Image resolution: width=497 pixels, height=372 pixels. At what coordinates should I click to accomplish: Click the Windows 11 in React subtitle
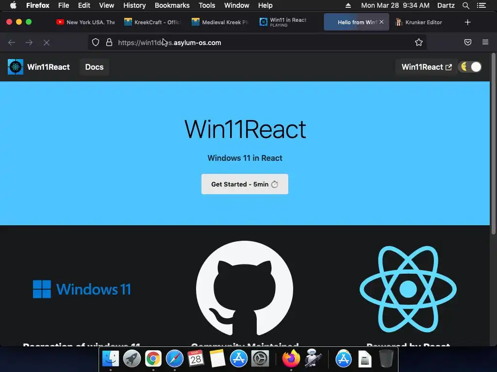(x=245, y=158)
